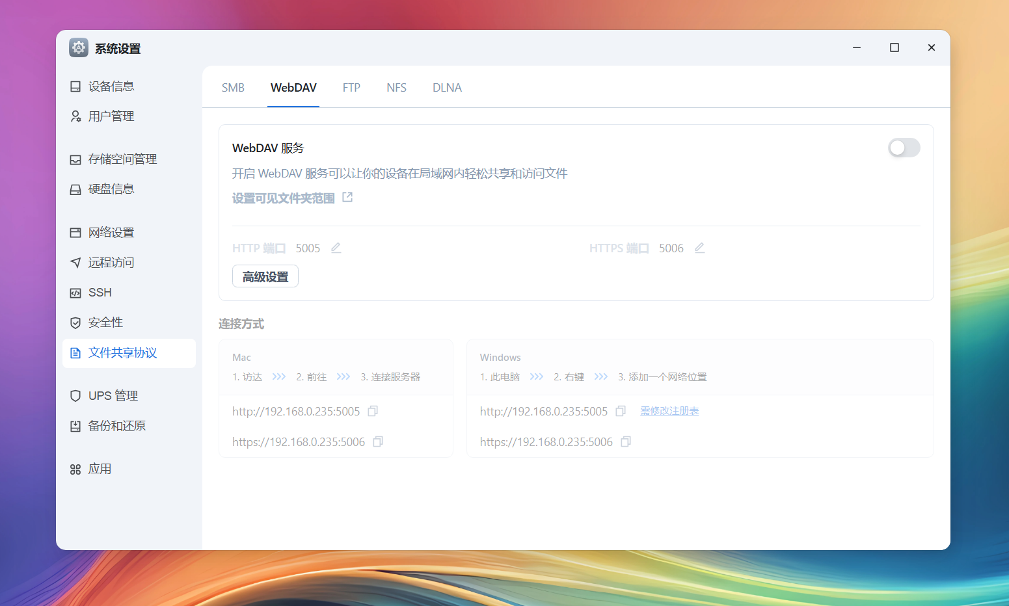Viewport: 1009px width, 606px height.
Task: Click the 应用 grid icon
Action: click(x=75, y=469)
